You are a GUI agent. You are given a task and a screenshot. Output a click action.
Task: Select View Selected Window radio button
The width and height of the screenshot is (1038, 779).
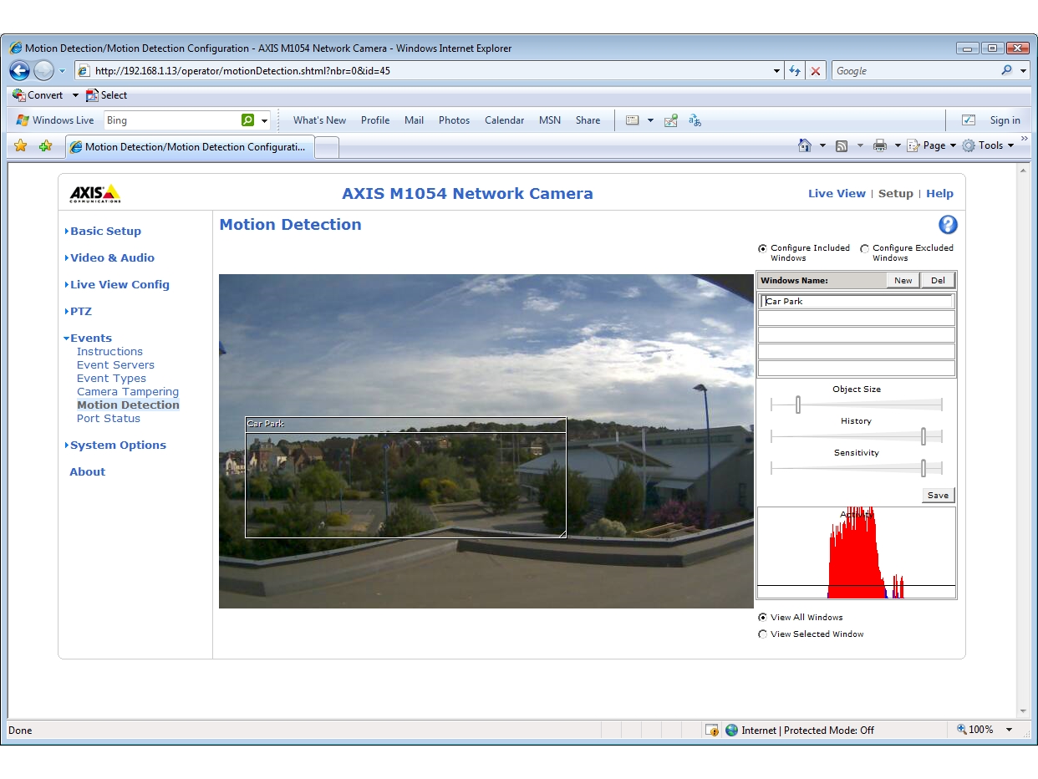pyautogui.click(x=762, y=634)
